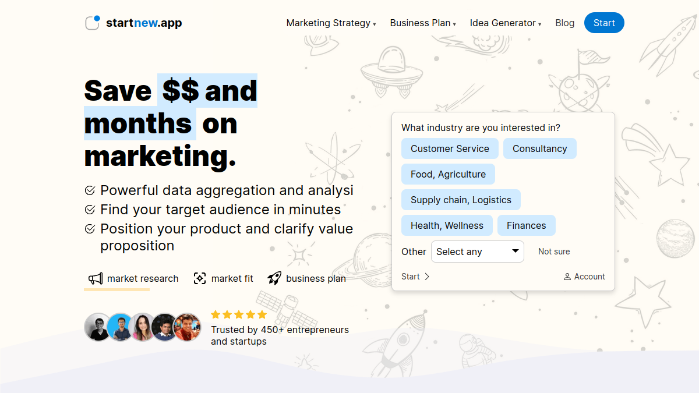Open the Select any industry dropdown
Viewport: 699px width, 393px height.
[x=478, y=252]
